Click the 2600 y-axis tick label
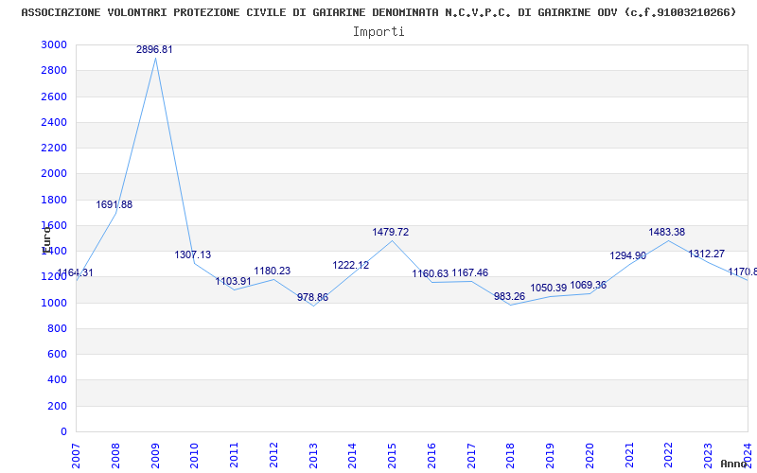 pos(55,96)
